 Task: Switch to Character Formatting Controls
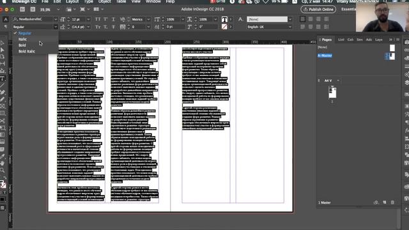(6, 19)
